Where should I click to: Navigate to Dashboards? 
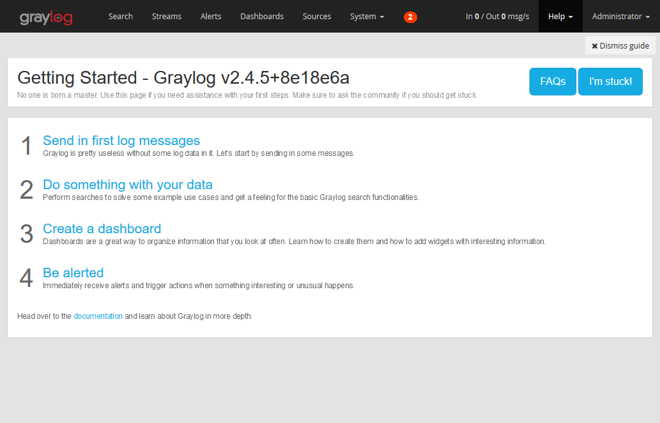[x=262, y=17]
